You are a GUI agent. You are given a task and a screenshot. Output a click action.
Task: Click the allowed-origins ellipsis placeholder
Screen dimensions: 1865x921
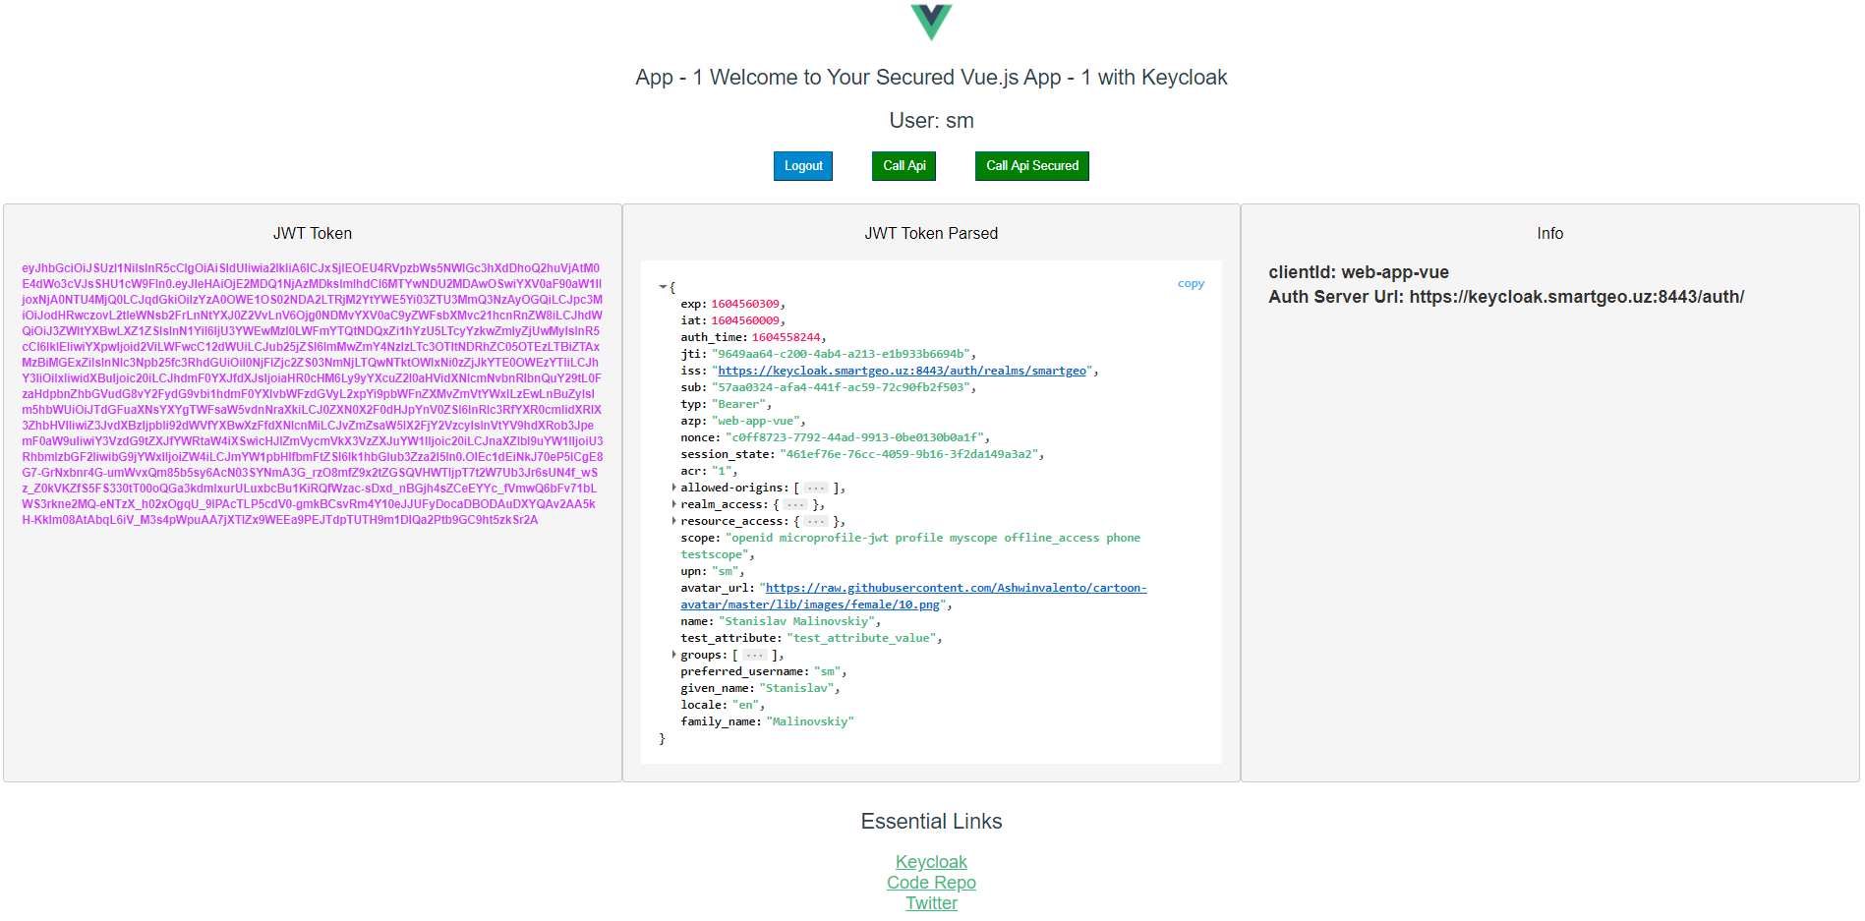tap(816, 488)
